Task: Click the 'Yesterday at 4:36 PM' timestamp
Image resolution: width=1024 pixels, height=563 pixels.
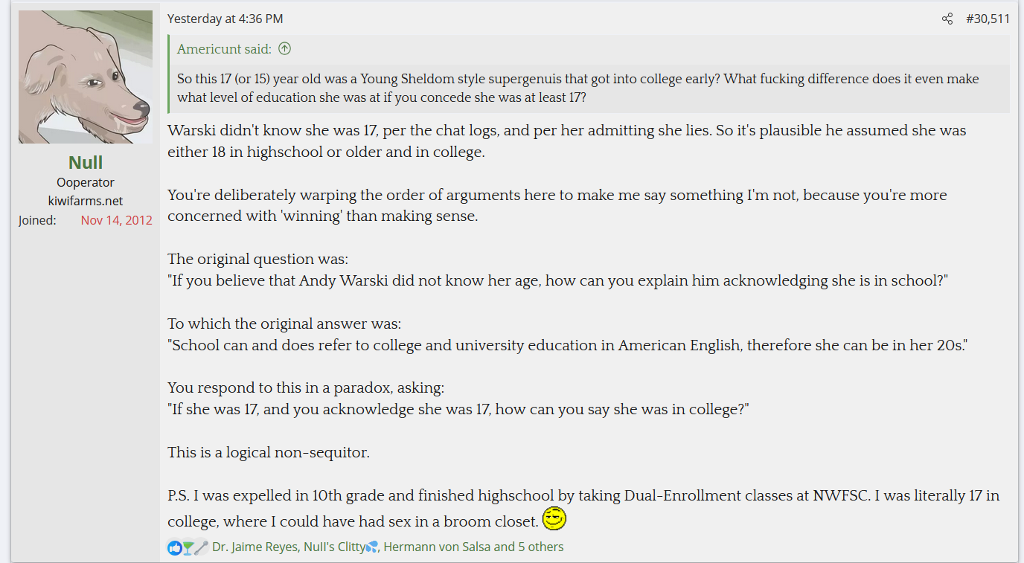Action: (225, 19)
